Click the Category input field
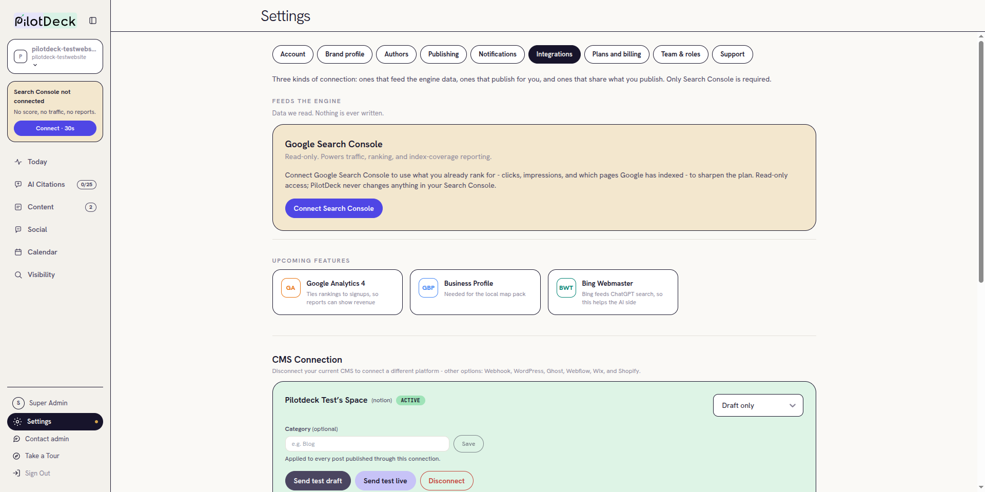Image resolution: width=985 pixels, height=492 pixels. (367, 444)
